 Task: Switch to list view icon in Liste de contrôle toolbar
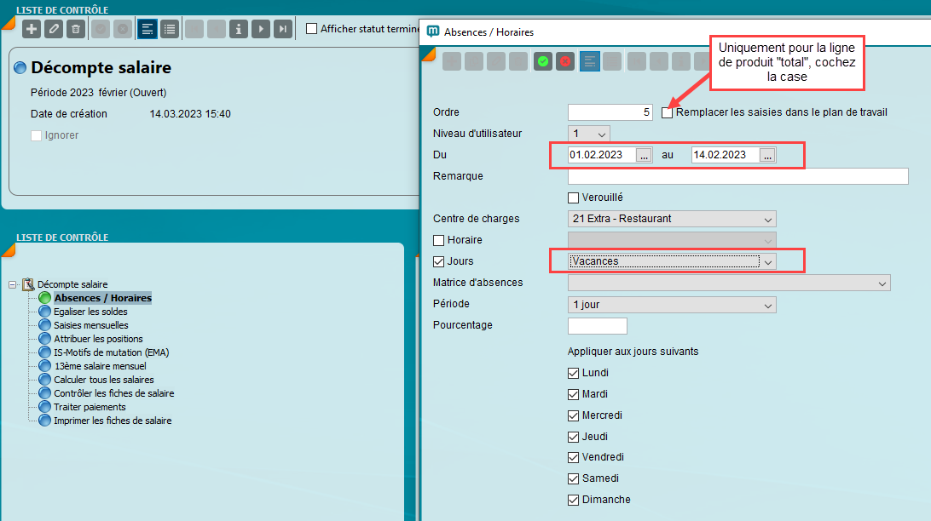(170, 29)
